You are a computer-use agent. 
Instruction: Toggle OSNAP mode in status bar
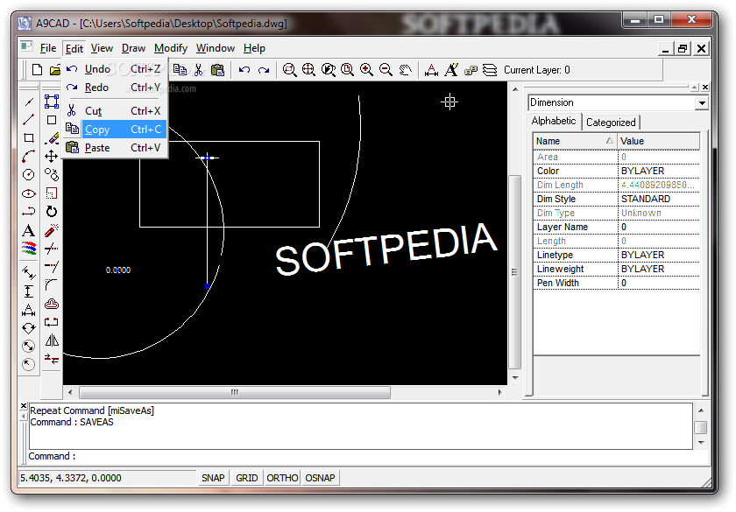(x=320, y=478)
